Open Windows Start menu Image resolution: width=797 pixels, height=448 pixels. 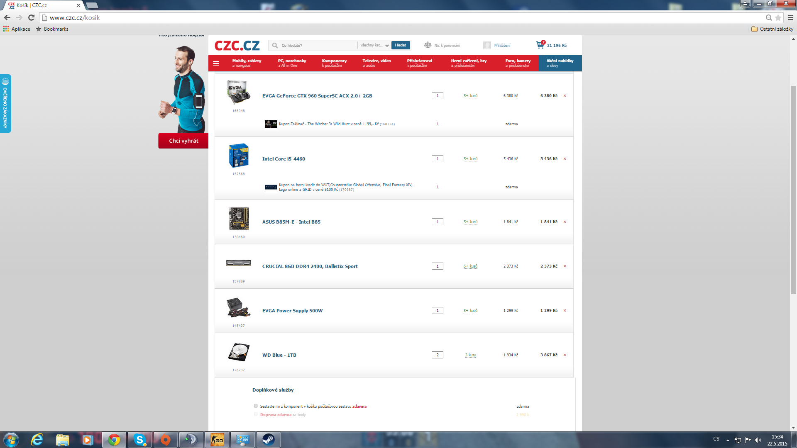pos(11,440)
